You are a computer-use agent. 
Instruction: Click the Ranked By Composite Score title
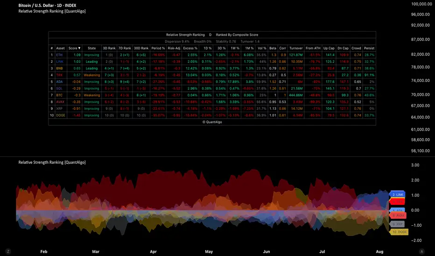[237, 35]
